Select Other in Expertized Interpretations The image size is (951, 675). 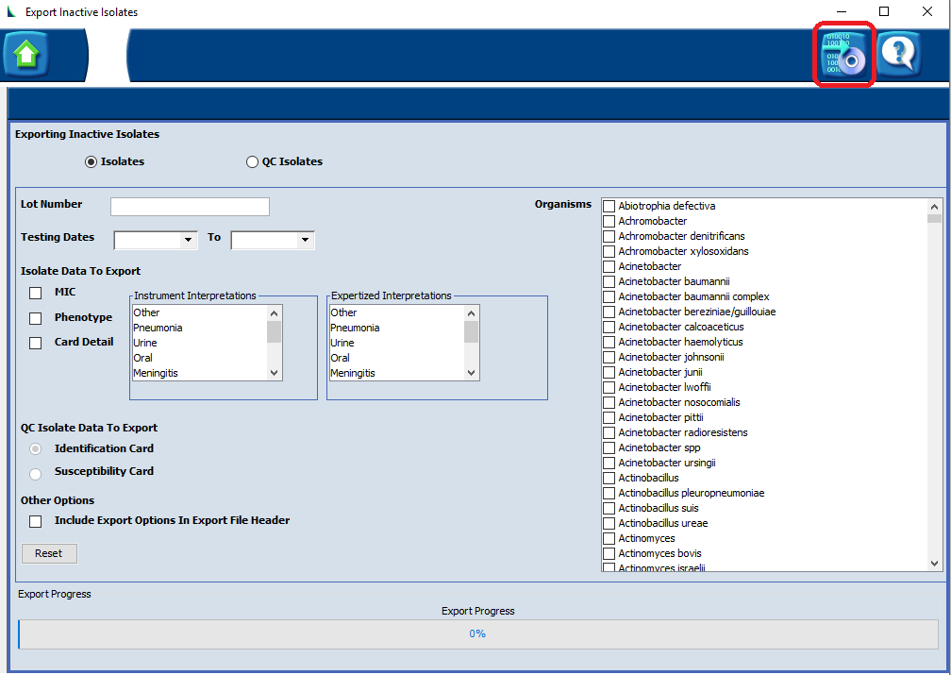[396, 312]
